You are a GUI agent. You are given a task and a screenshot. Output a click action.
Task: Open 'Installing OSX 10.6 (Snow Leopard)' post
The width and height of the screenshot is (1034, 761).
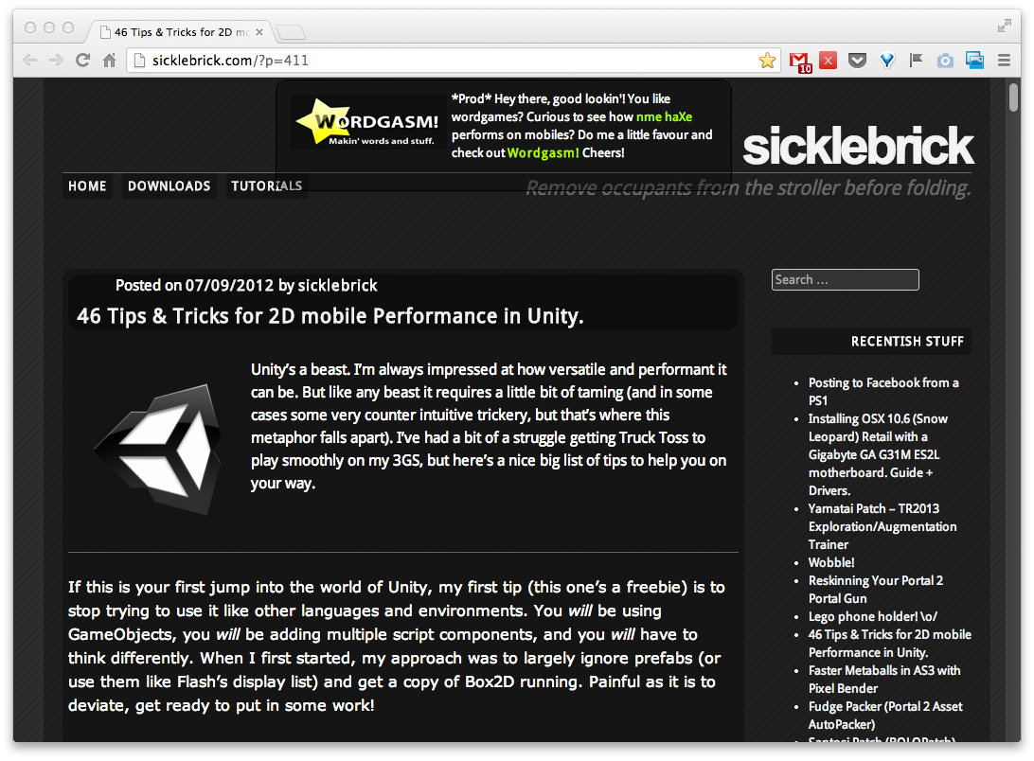point(878,454)
